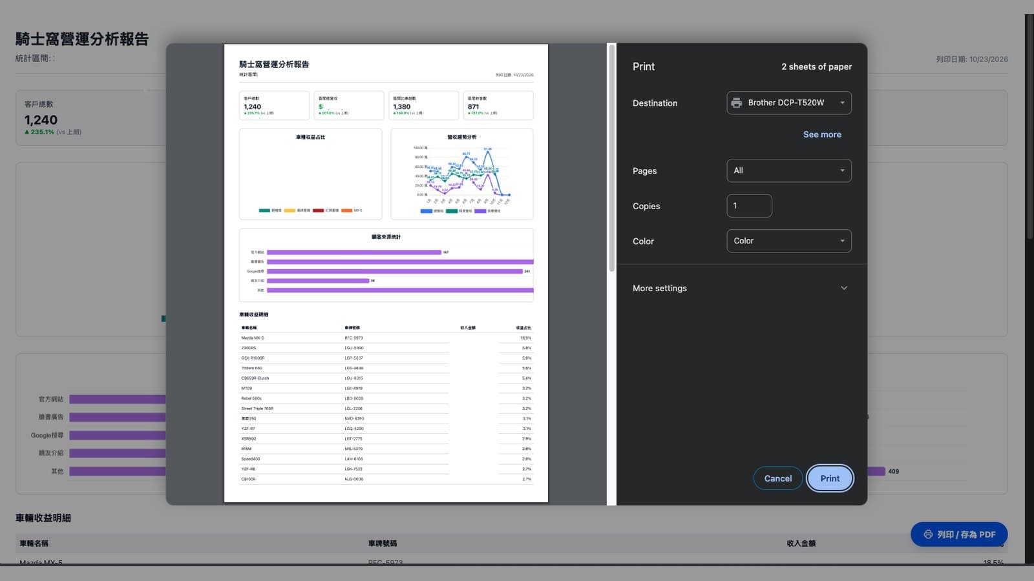Click background bar label 官方網站
Screen dimensions: 1034x581
51,399
